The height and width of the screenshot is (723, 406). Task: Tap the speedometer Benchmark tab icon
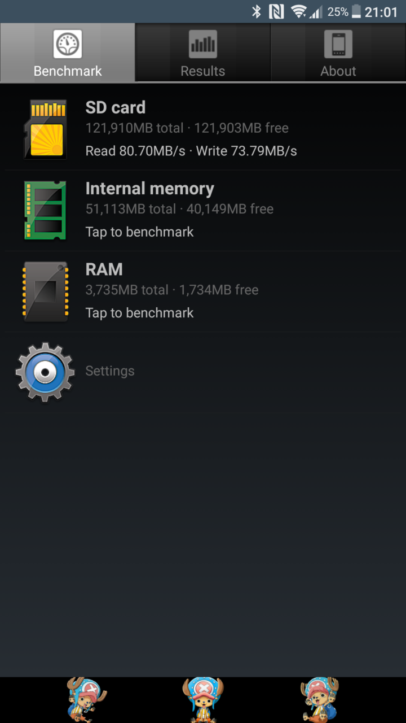pyautogui.click(x=68, y=45)
